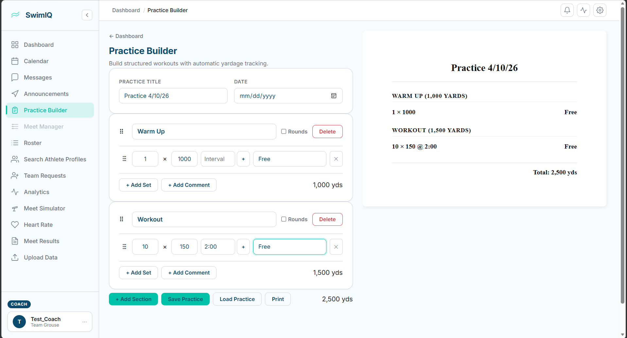The image size is (627, 338).
Task: Click the activity pulse icon in top bar
Action: tap(583, 10)
